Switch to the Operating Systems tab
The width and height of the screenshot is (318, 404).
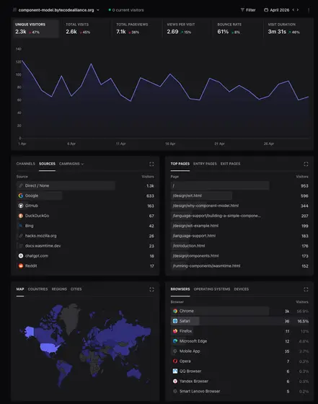coord(212,289)
